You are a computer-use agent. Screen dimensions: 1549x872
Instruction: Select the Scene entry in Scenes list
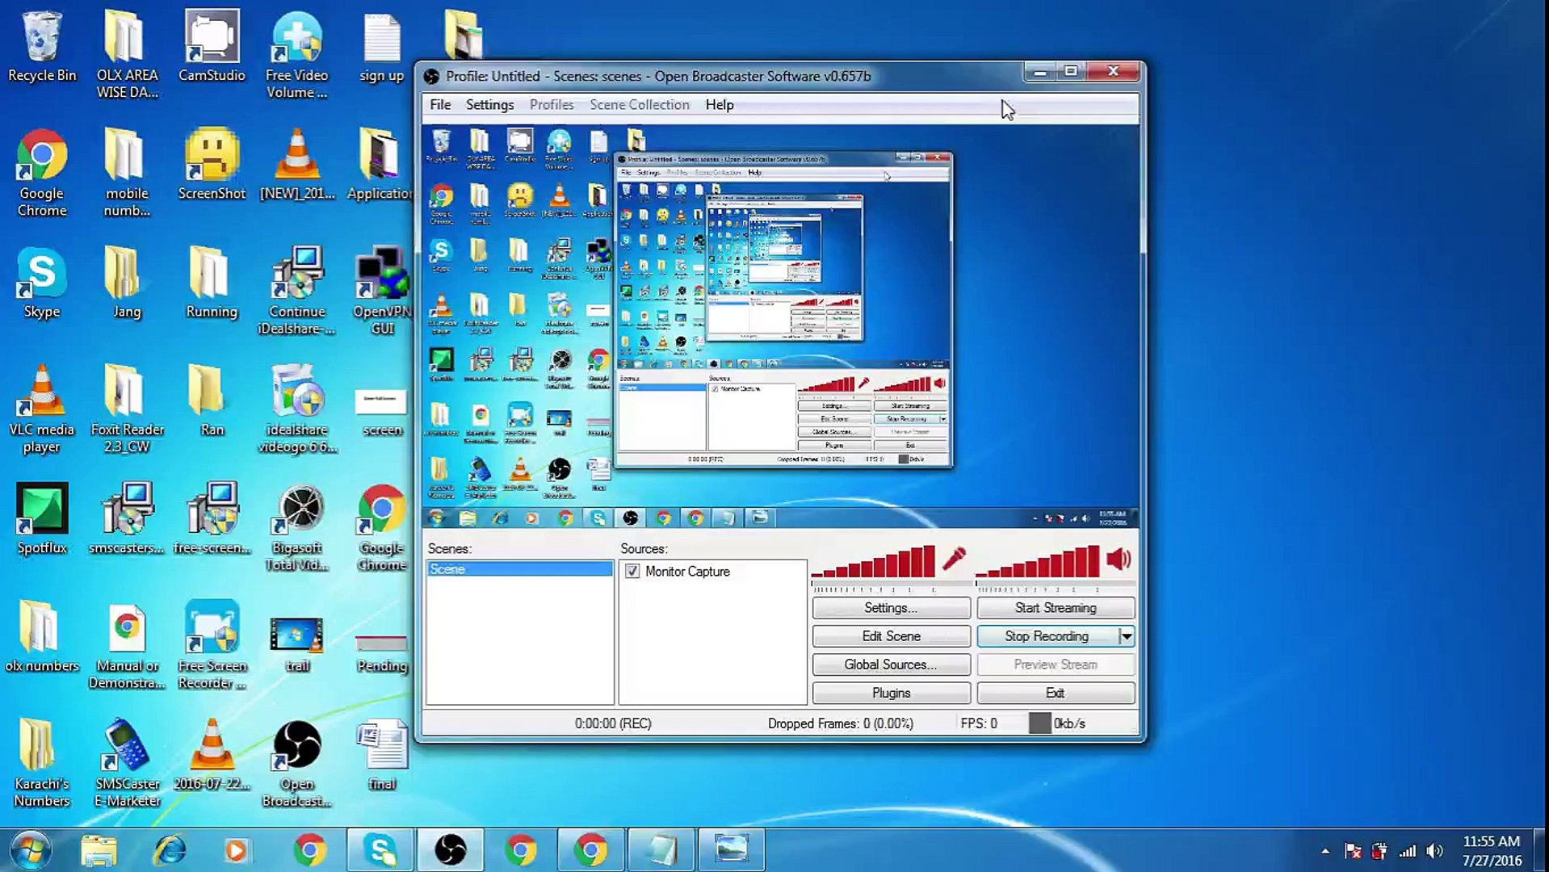tap(520, 569)
